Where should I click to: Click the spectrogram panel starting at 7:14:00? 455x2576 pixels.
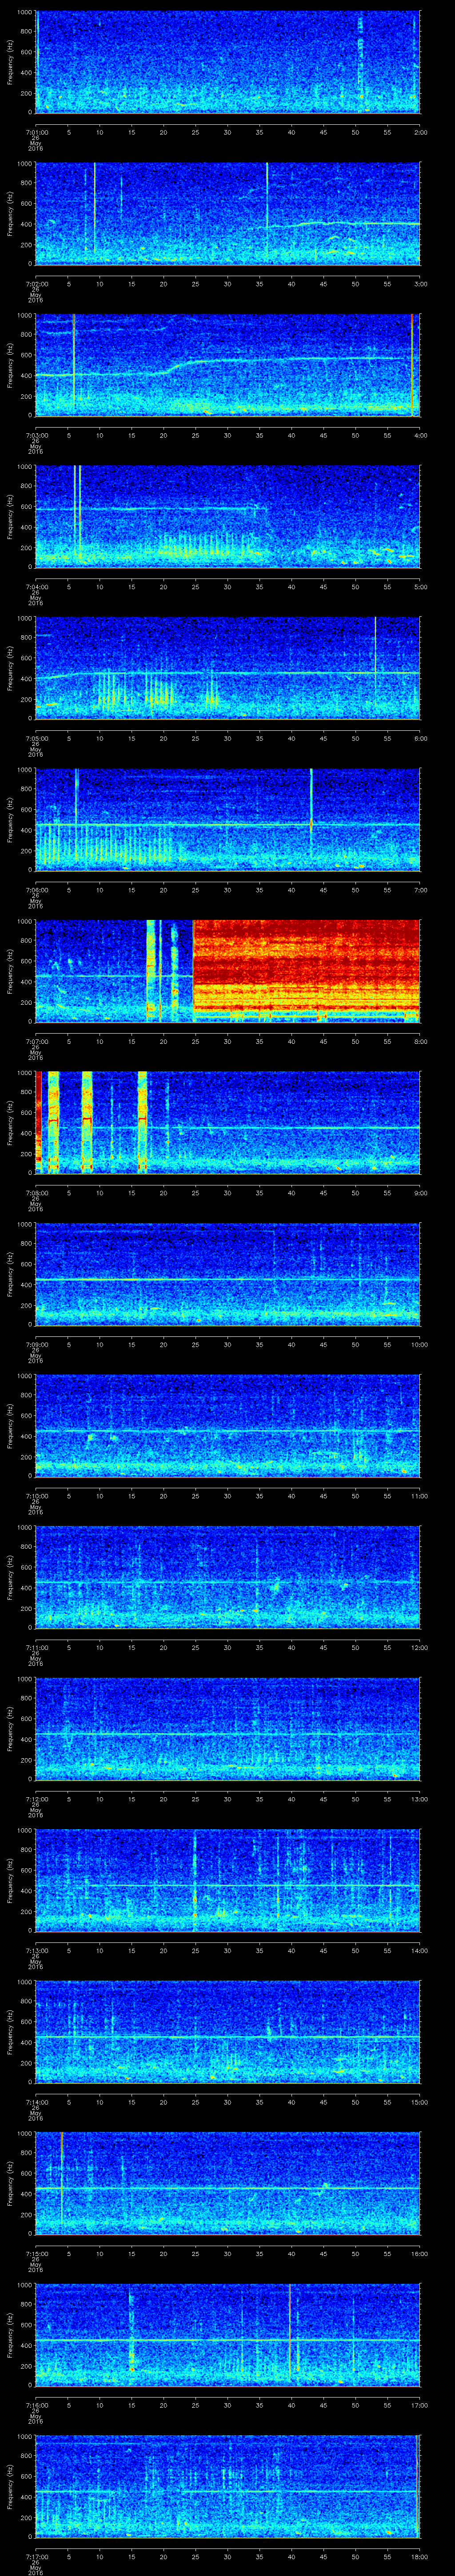(x=227, y=2032)
